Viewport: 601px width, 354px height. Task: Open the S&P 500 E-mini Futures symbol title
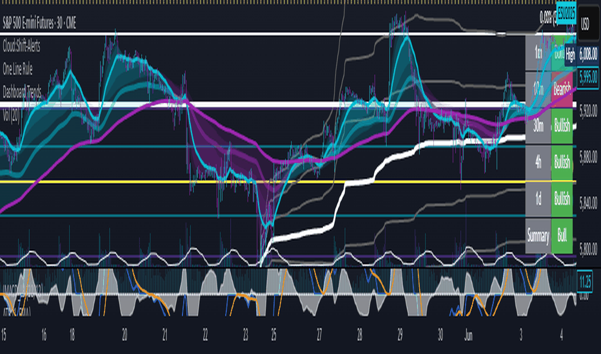coord(39,24)
